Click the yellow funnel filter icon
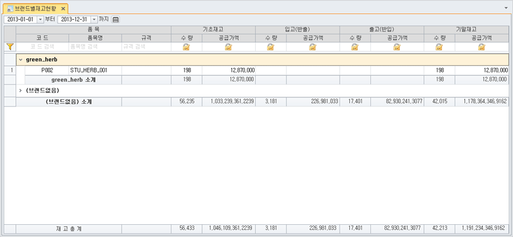Image resolution: width=513 pixels, height=237 pixels. click(10, 47)
